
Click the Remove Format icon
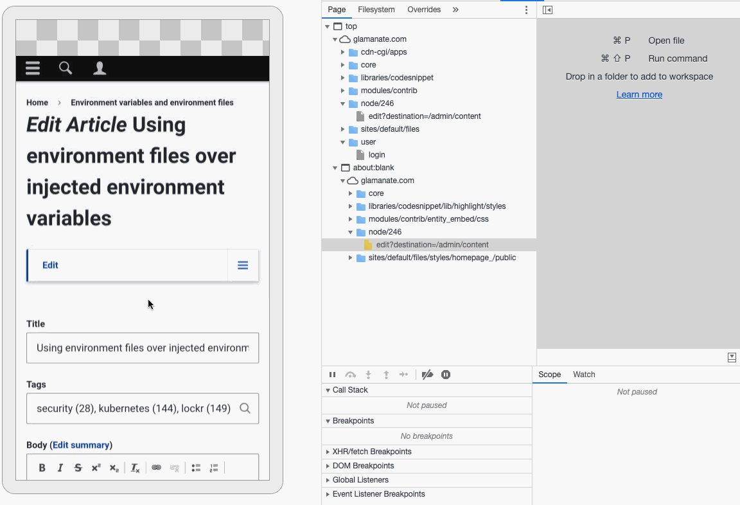136,468
